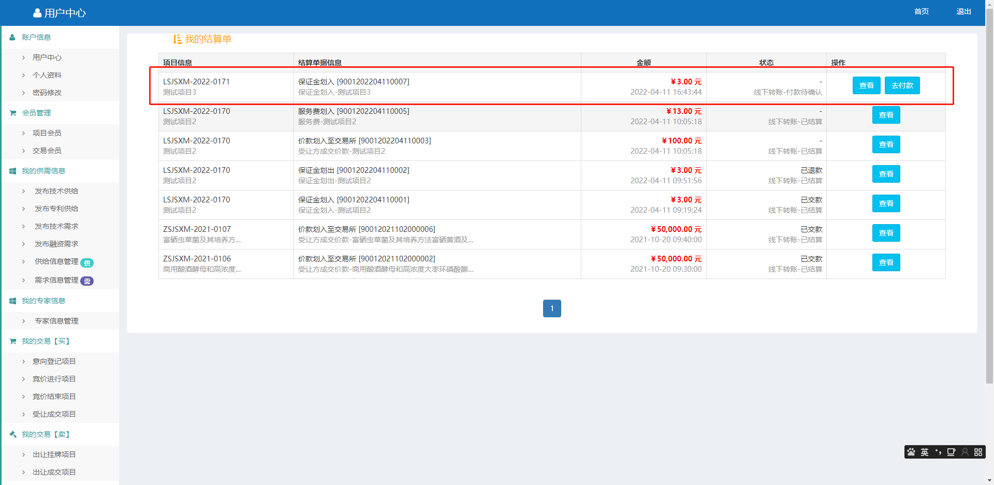
Task: Open 首页 in the top bar
Action: pos(922,11)
